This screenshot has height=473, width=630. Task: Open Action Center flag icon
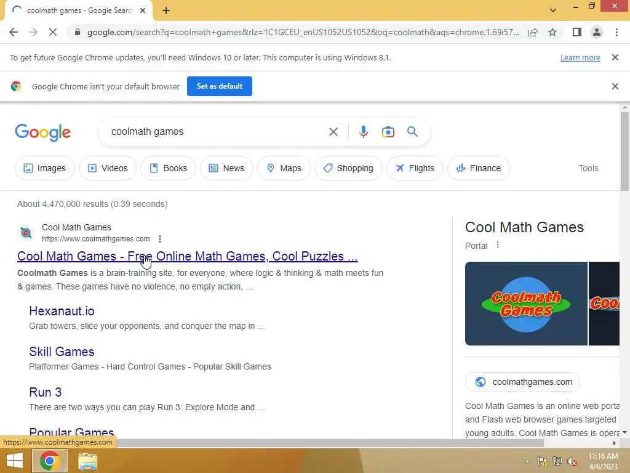[x=543, y=461]
